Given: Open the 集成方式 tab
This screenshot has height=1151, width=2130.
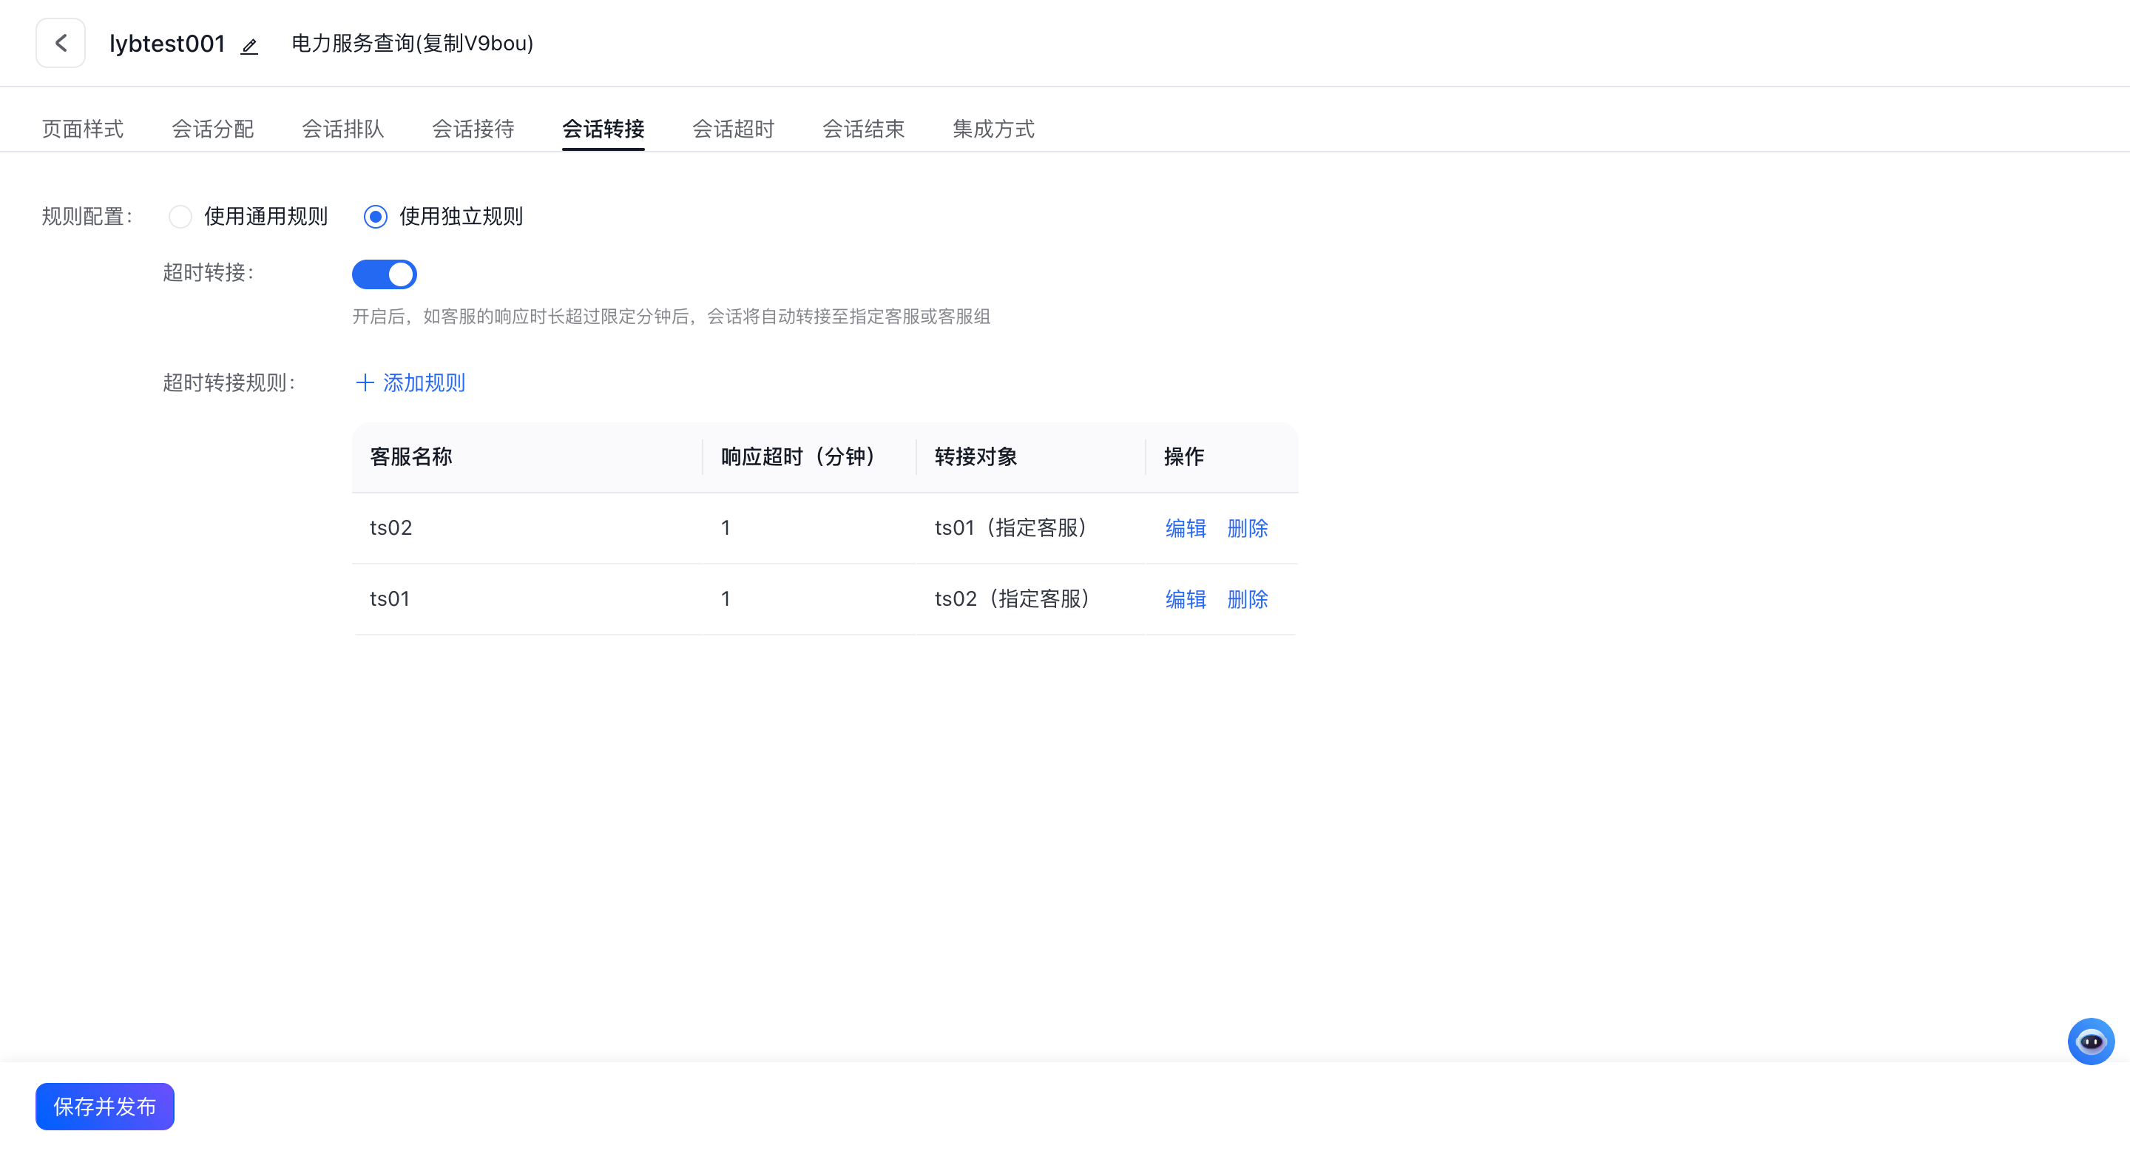Looking at the screenshot, I should [x=994, y=128].
